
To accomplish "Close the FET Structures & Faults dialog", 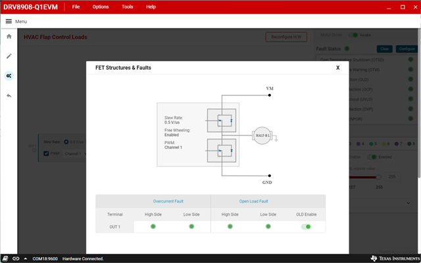I will coord(337,68).
